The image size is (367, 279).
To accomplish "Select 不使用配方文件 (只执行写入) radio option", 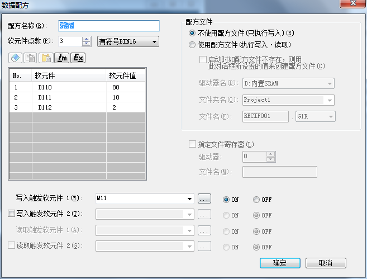I will coord(193,33).
